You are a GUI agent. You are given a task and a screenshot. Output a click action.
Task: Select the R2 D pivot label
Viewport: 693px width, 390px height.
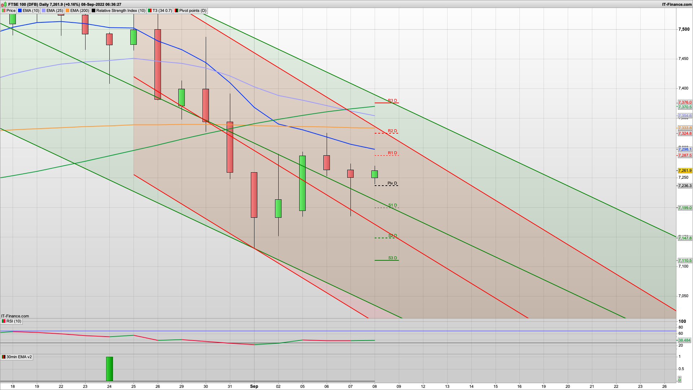(392, 131)
